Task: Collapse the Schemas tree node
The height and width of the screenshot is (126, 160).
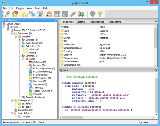Action: (x=19, y=56)
